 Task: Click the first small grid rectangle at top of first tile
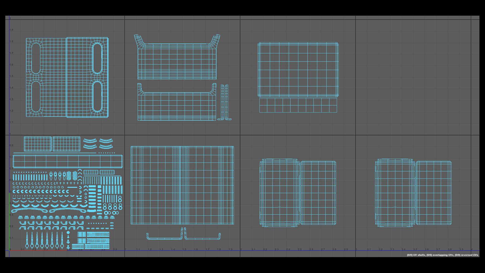pos(38,144)
